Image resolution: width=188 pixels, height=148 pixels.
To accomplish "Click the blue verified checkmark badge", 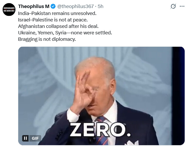I will (53, 6).
